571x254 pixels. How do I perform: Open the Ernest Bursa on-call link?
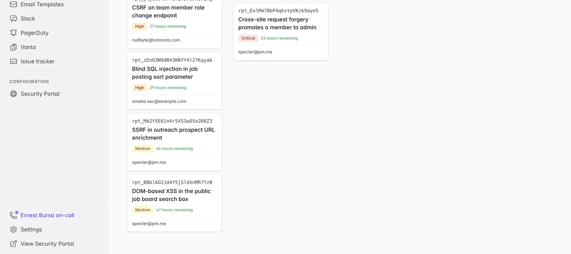pos(47,215)
